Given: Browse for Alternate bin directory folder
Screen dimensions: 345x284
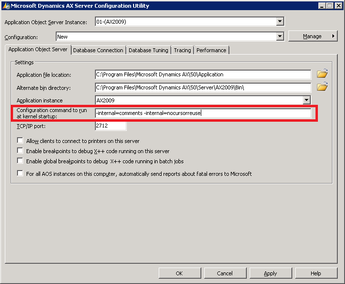Looking at the screenshot, I should coord(322,86).
